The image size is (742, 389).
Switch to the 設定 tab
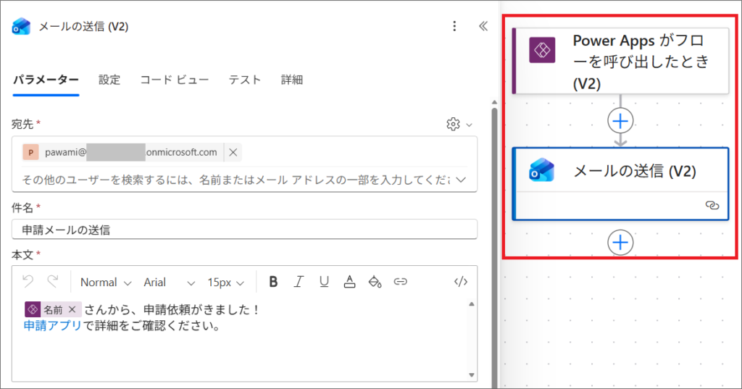tap(109, 80)
